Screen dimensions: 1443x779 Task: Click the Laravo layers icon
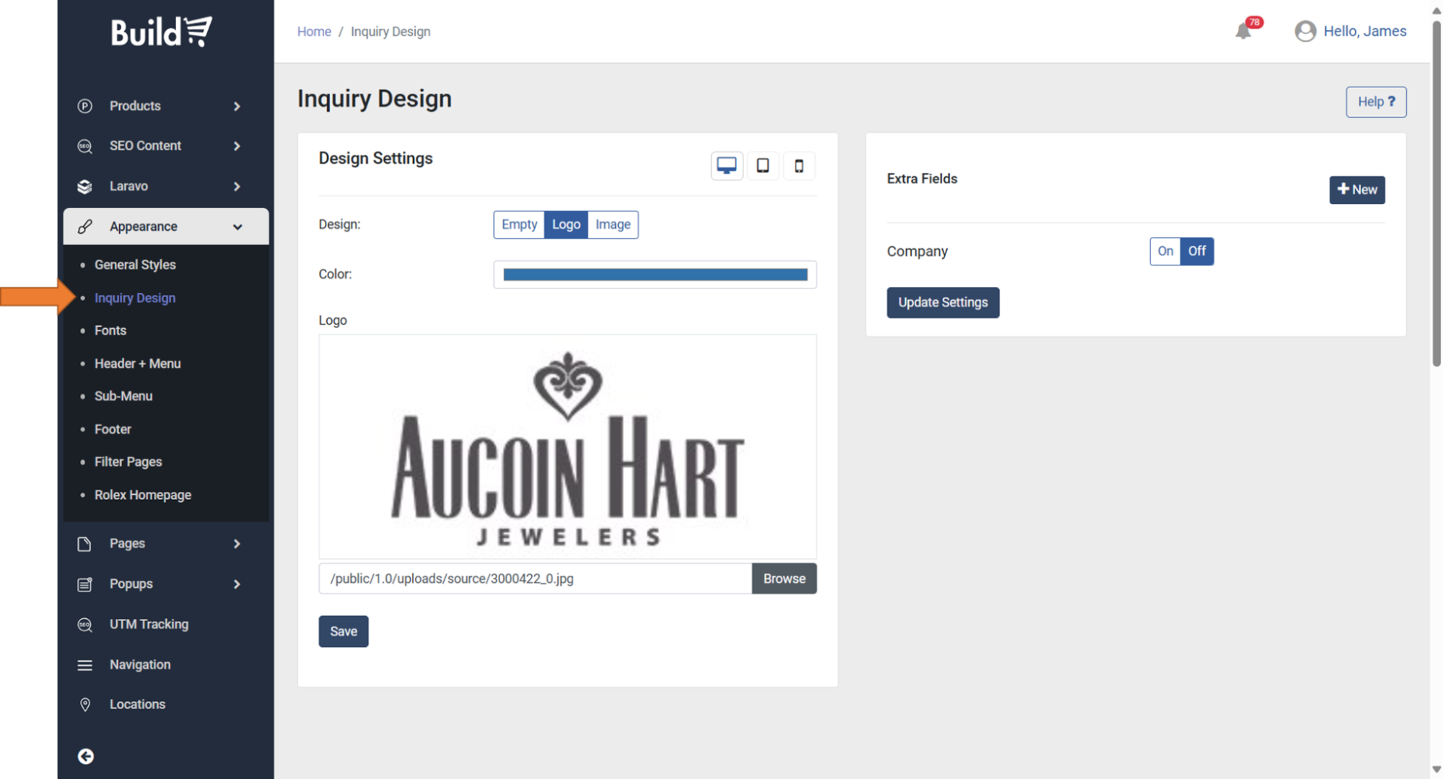(x=84, y=186)
